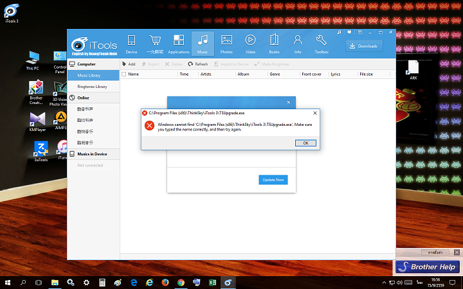
Task: Launch Google Chrome from the taskbar
Action: [x=181, y=283]
